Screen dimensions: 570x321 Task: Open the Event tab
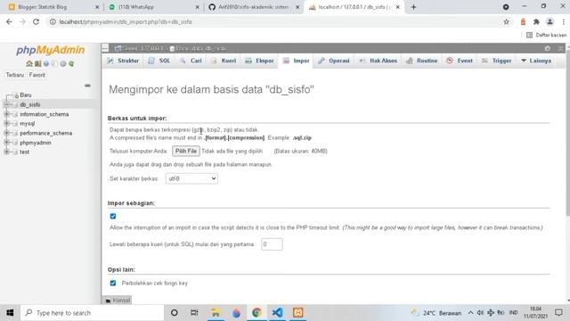coord(460,61)
